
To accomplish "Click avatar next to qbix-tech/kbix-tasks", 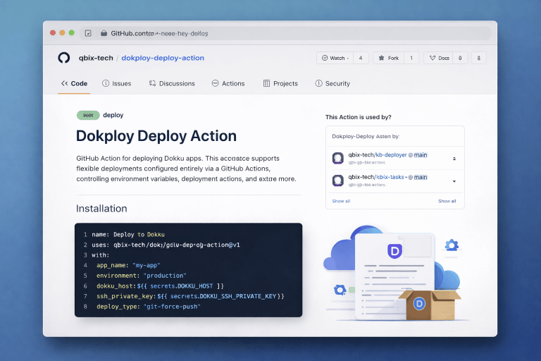I will [x=338, y=180].
